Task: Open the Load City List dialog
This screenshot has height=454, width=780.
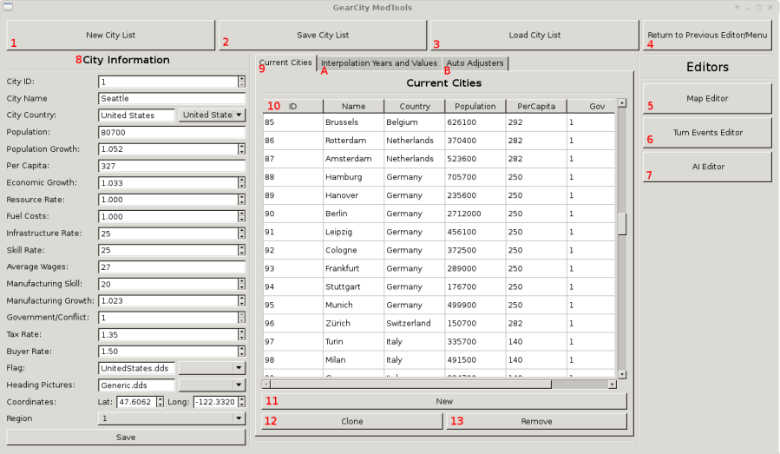Action: click(534, 36)
